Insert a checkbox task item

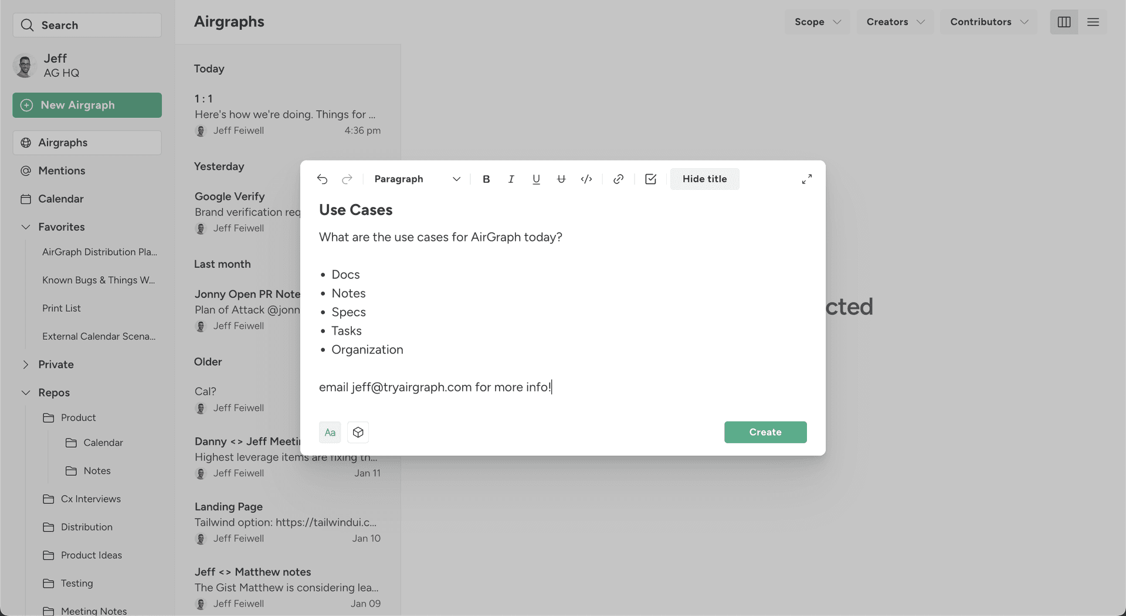[x=650, y=179]
